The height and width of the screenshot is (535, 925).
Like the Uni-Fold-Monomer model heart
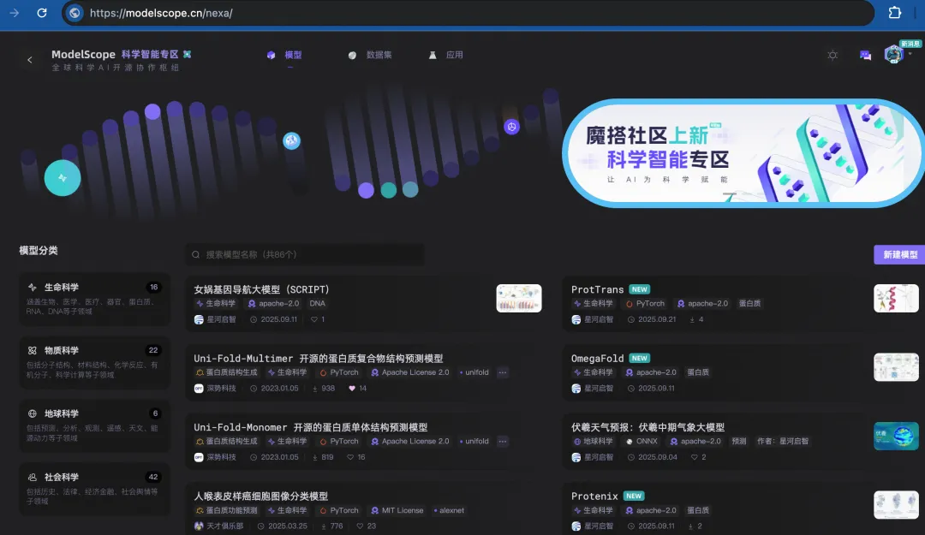coord(350,458)
